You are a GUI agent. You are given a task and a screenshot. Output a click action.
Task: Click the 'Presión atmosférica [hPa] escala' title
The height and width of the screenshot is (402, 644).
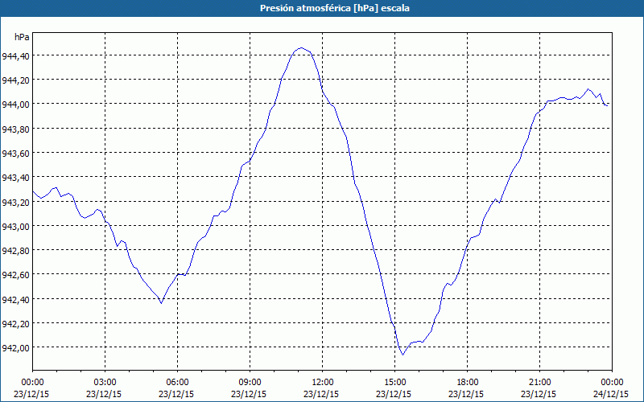click(x=334, y=8)
